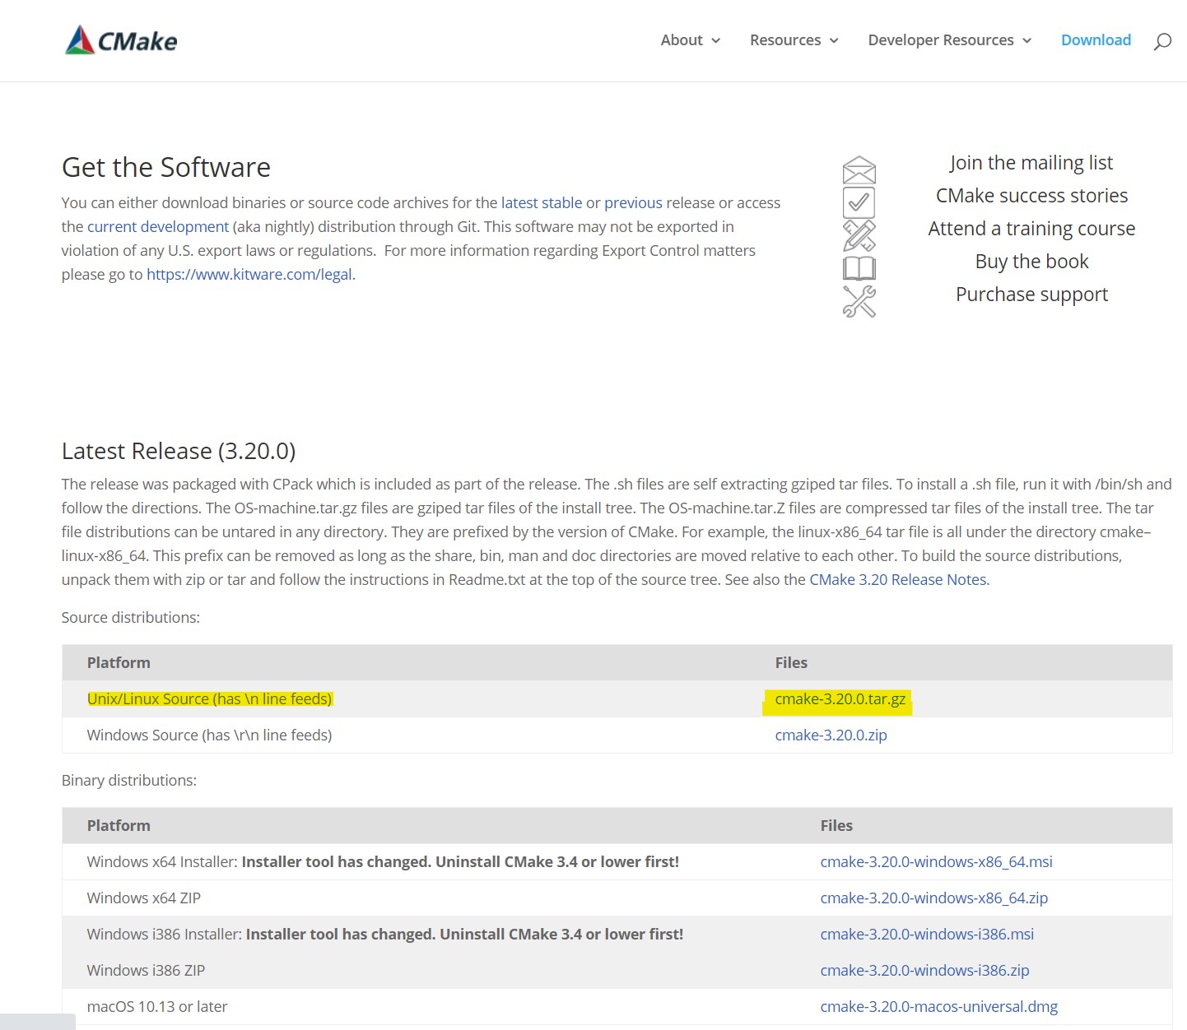Click 'Join the mailing list' text
Image resolution: width=1187 pixels, height=1030 pixels.
1031,163
